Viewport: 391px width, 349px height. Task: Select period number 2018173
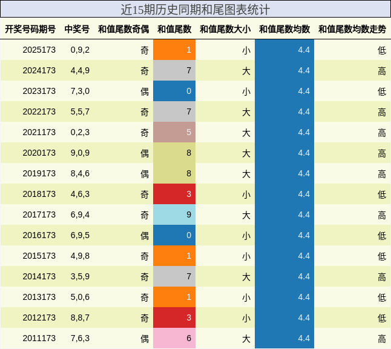coord(39,194)
